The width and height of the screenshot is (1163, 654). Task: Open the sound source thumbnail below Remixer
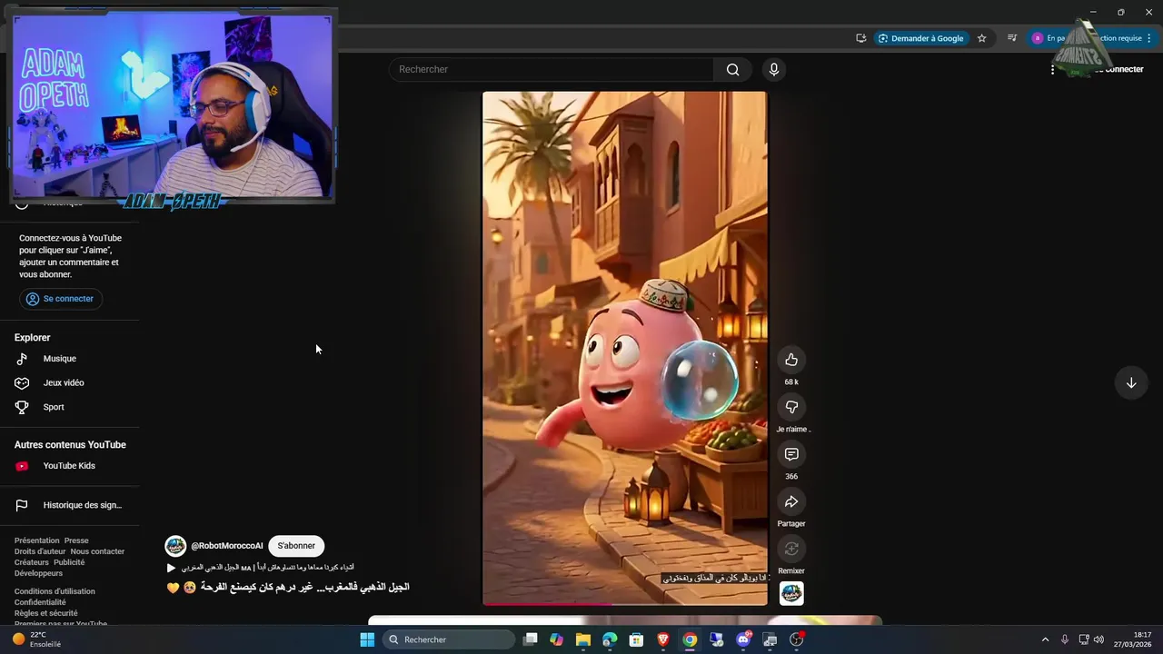(791, 593)
